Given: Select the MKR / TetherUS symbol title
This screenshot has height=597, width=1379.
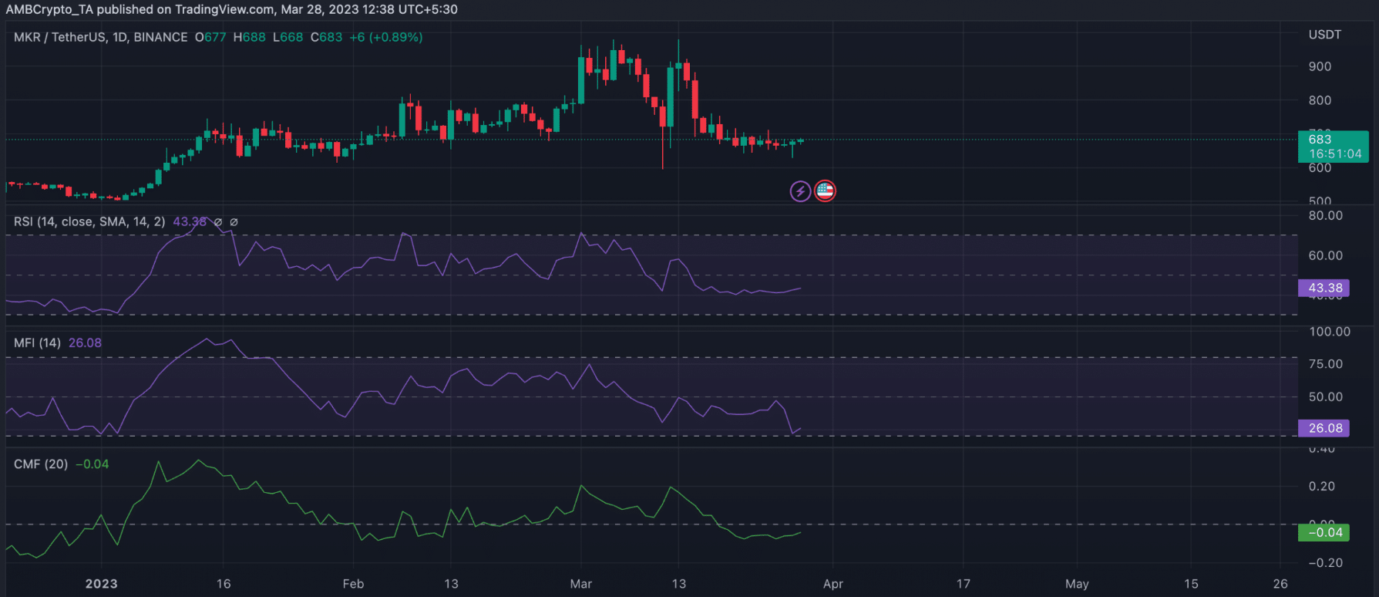Looking at the screenshot, I should tap(100, 37).
